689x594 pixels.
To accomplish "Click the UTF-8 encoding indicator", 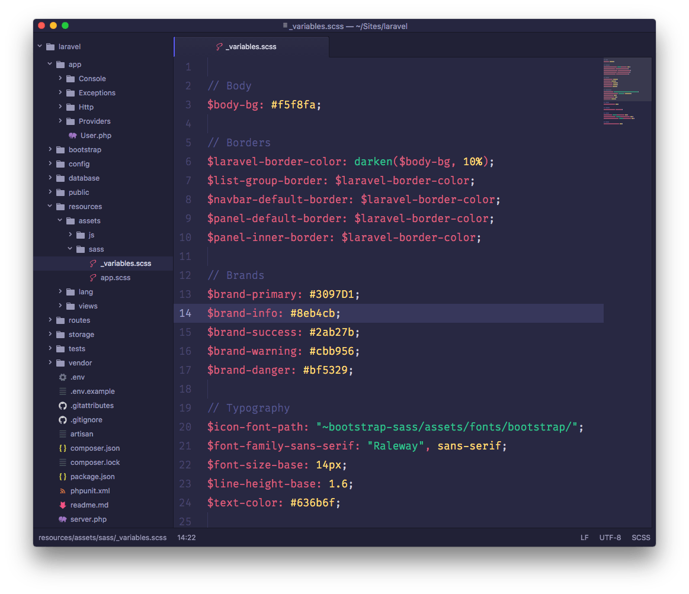I will 610,537.
